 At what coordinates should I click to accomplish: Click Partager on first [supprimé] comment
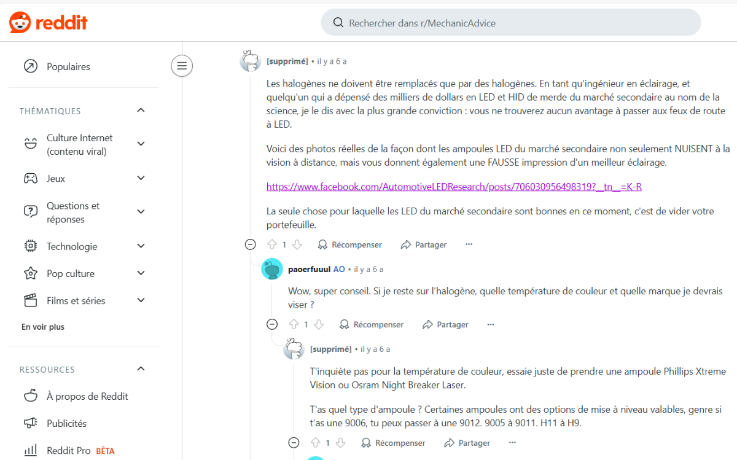[424, 244]
